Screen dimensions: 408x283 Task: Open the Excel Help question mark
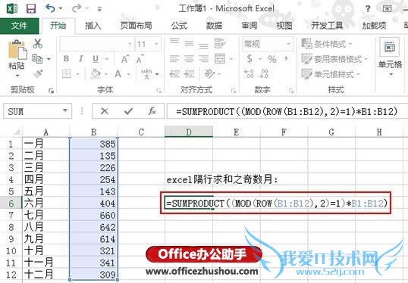[x=368, y=9]
